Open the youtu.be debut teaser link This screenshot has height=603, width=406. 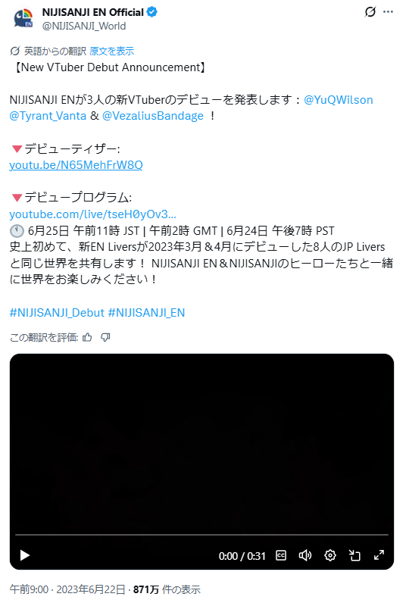click(x=76, y=165)
